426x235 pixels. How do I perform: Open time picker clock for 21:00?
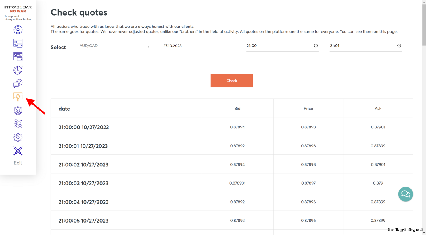pos(316,46)
